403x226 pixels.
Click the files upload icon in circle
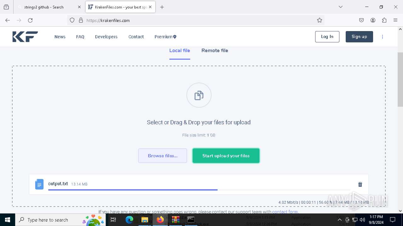tap(199, 95)
